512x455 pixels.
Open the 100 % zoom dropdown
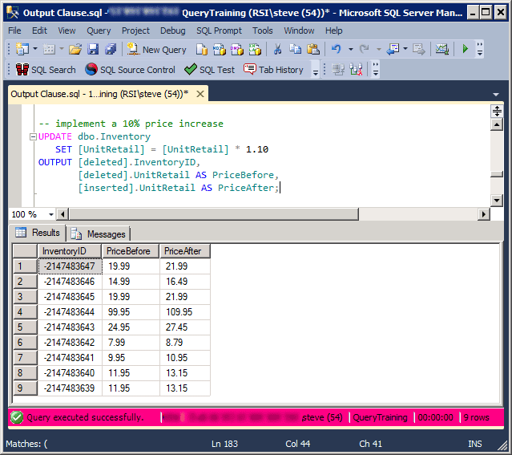coord(51,214)
